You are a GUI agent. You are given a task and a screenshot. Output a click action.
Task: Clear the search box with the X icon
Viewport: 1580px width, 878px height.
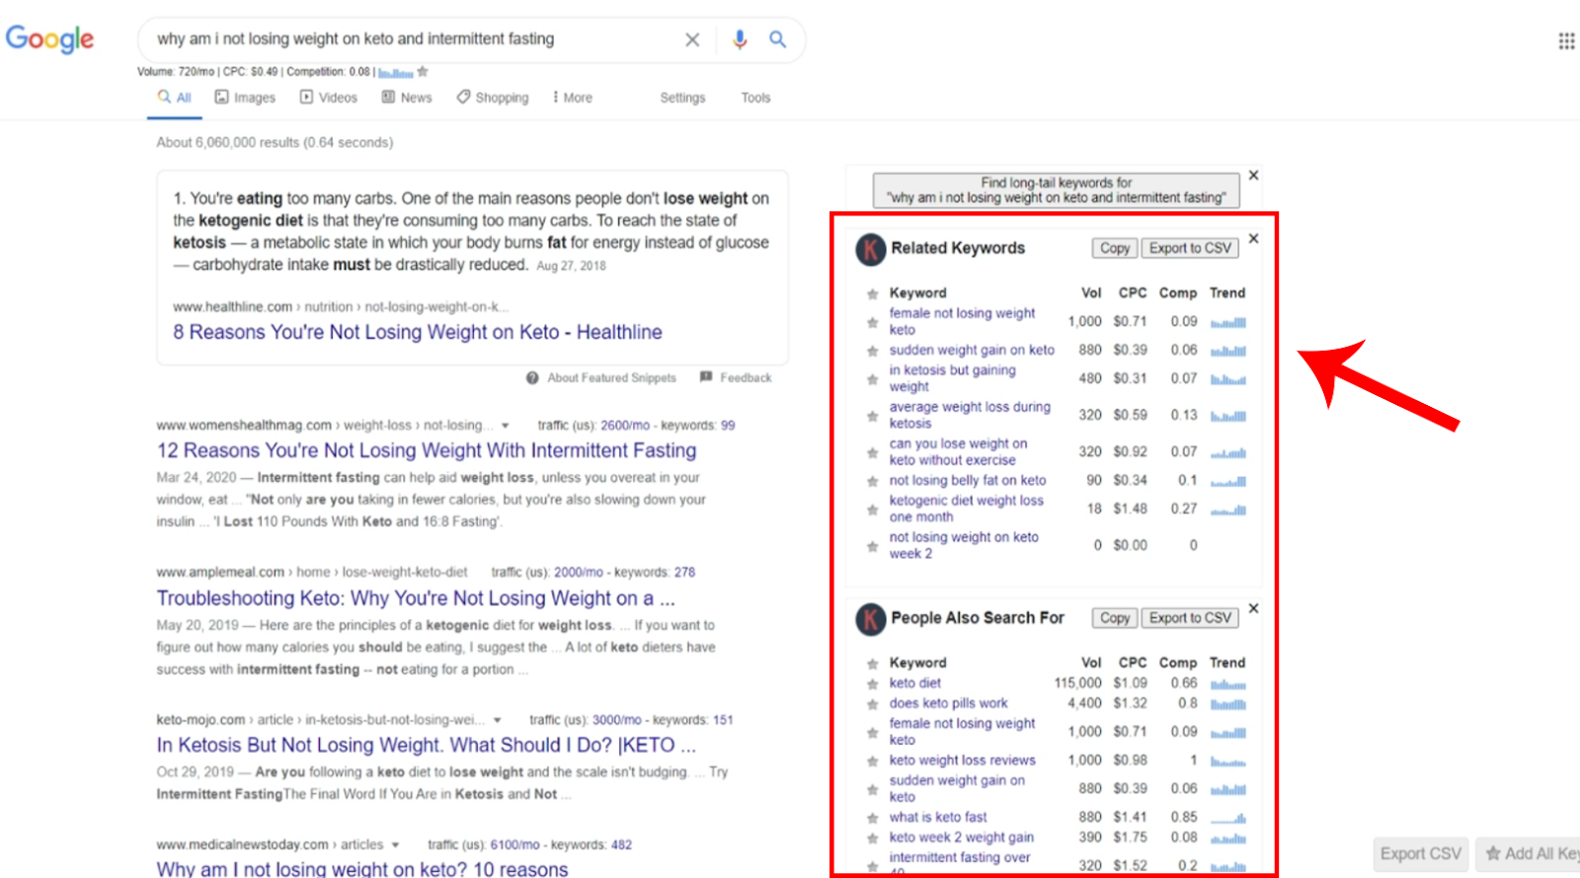pyautogui.click(x=692, y=40)
